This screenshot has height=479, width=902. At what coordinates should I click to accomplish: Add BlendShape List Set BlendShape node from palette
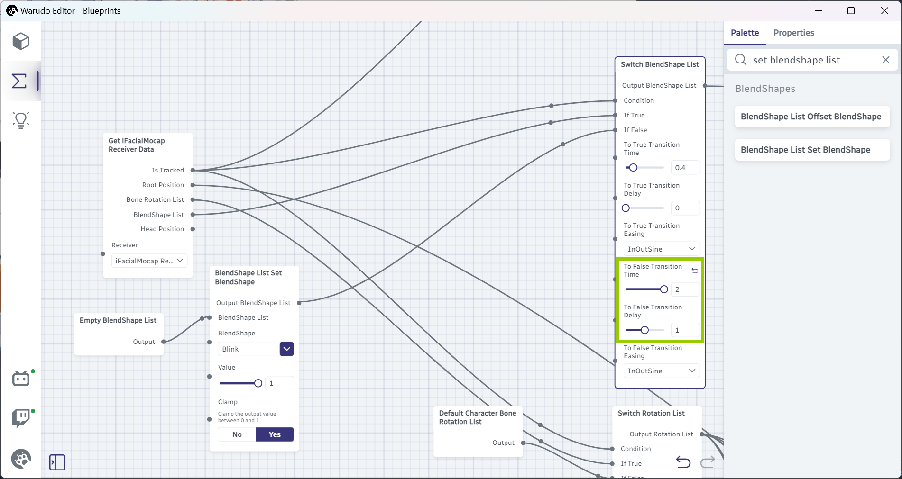812,150
